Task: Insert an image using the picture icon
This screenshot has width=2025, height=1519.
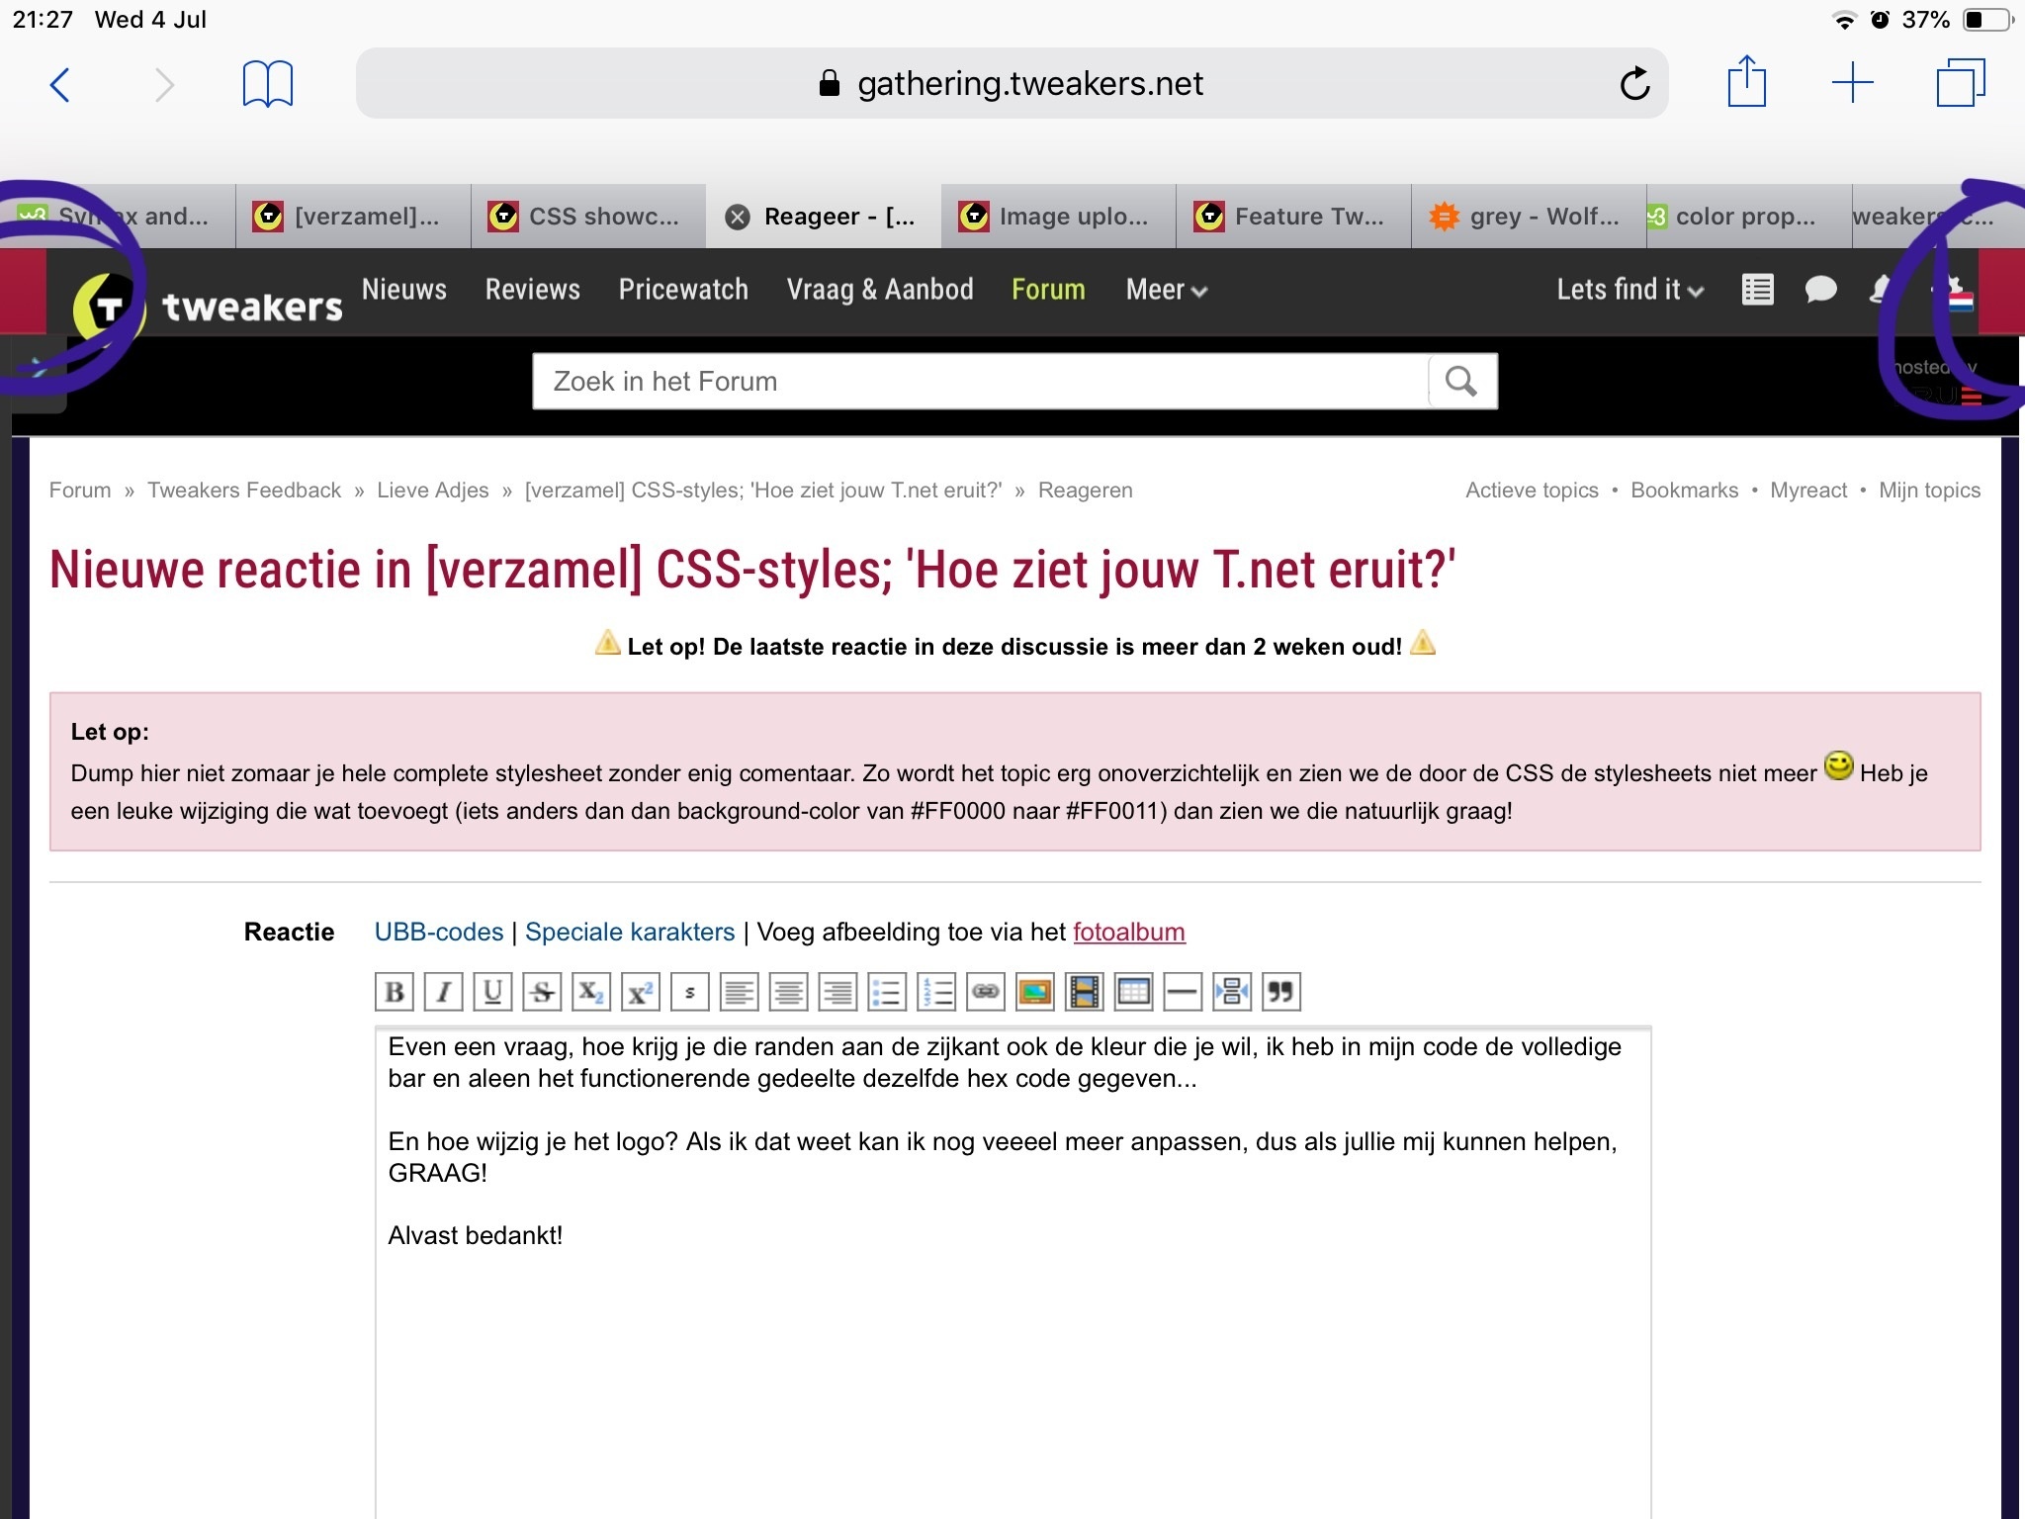Action: point(1034,992)
